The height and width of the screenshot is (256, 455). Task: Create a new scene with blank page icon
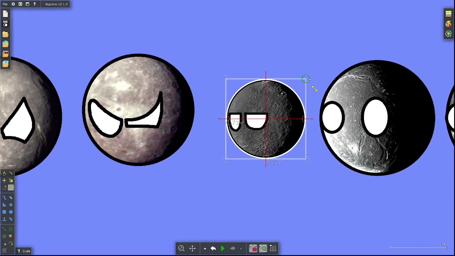click(x=5, y=14)
